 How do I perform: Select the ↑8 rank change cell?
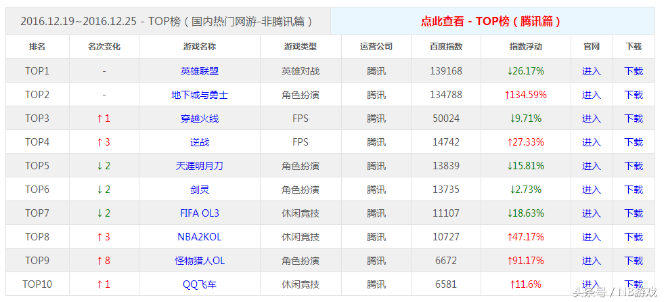tap(104, 261)
